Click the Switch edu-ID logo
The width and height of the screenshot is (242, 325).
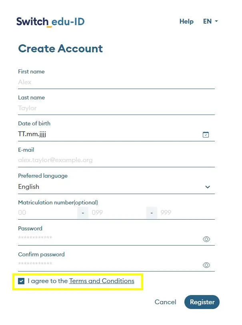50,22
